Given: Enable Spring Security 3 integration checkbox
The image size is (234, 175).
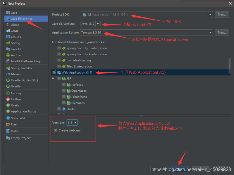Looking at the screenshot, I should [x=59, y=48].
